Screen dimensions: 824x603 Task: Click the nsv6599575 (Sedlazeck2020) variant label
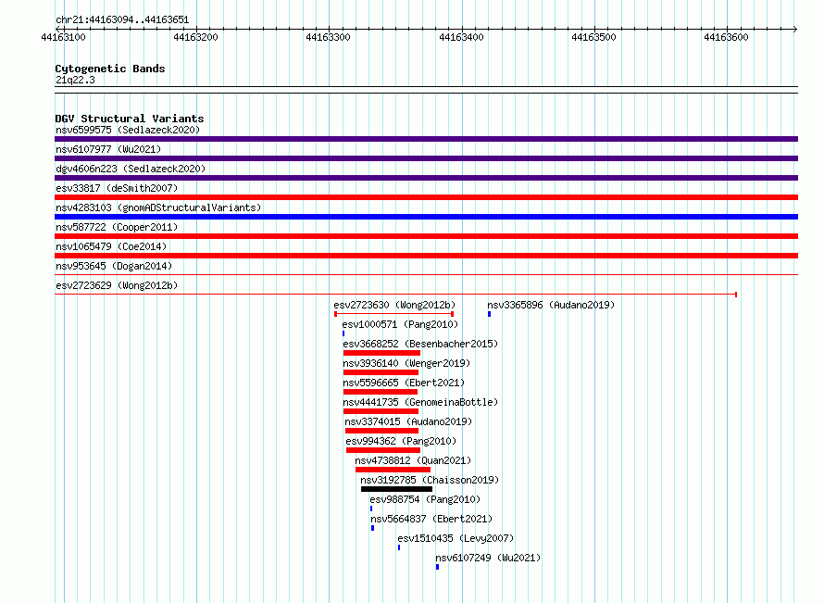128,130
